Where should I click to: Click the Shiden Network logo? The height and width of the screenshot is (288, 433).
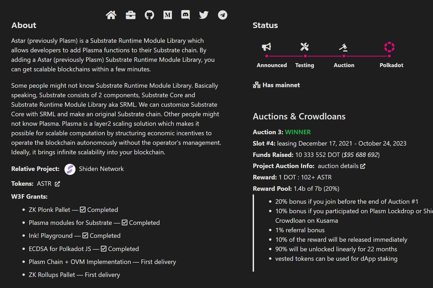[70, 169]
